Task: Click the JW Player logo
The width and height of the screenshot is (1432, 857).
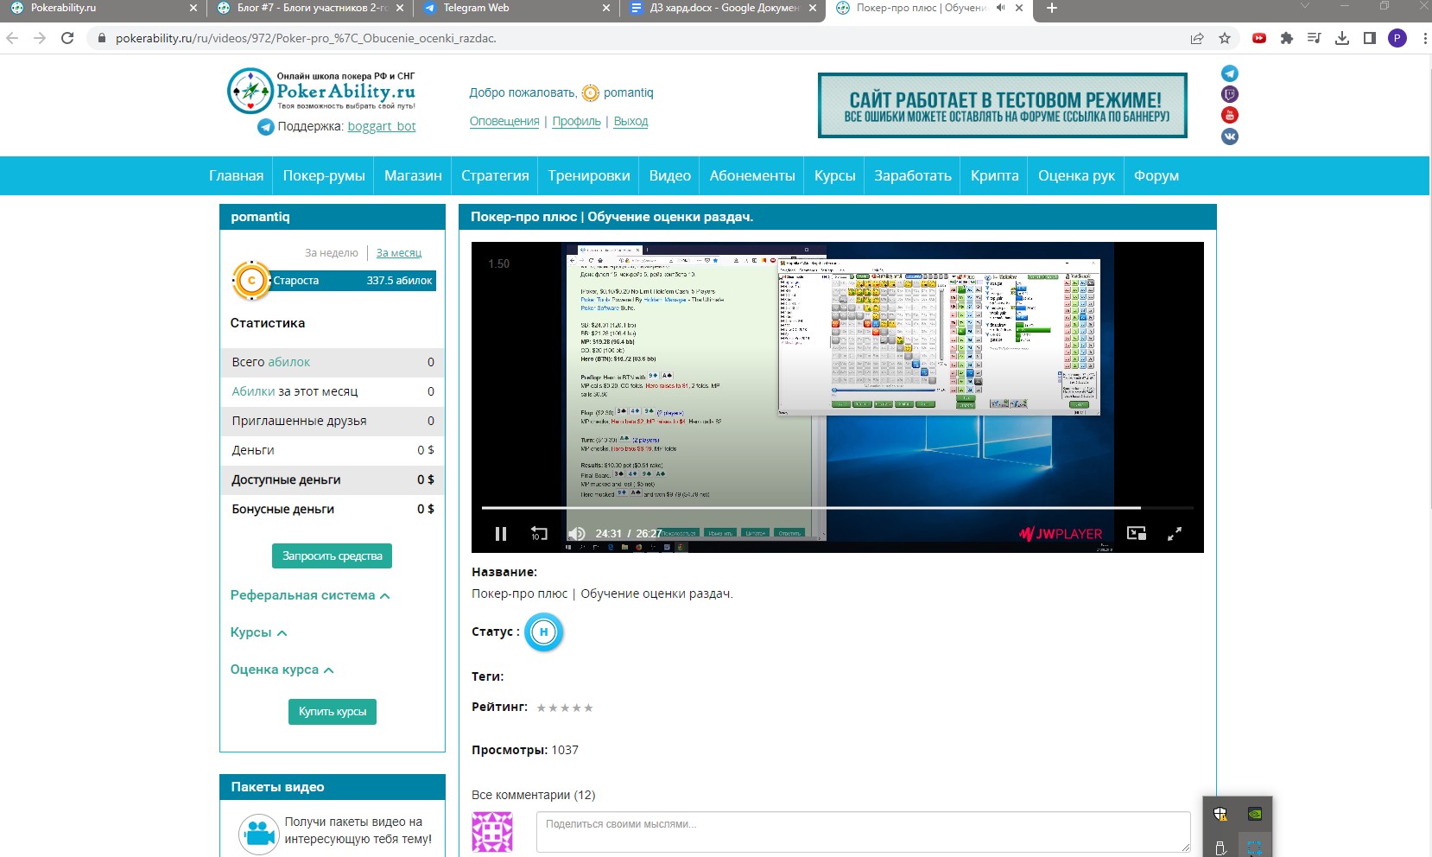Action: pos(1061,534)
